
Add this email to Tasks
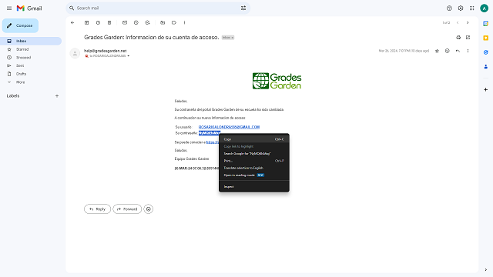click(x=147, y=22)
